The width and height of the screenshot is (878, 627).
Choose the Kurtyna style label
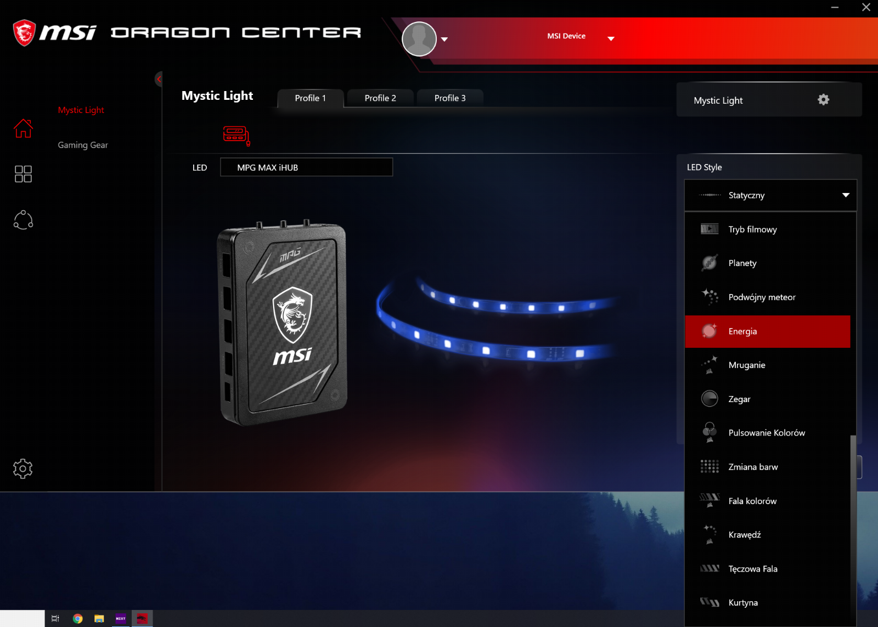tap(743, 603)
